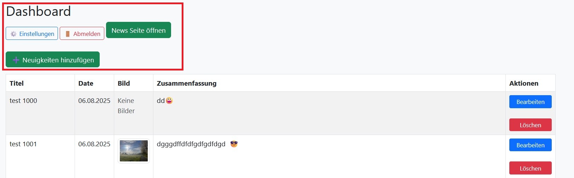
Task: Click the sunglasses emoji in test 1001 summary
Action: 234,144
